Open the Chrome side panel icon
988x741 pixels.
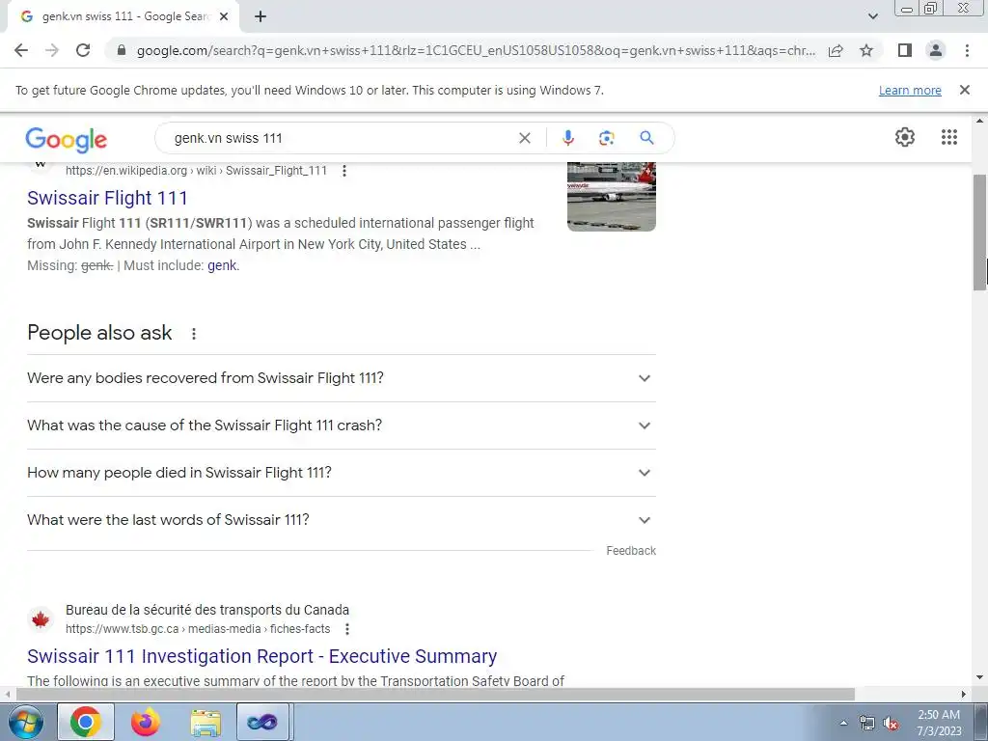coord(905,50)
